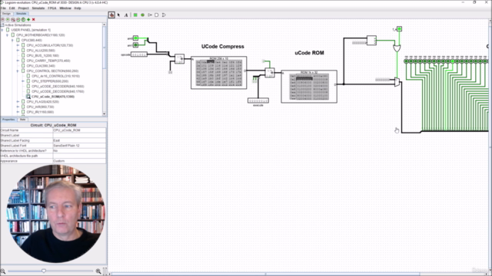The height and width of the screenshot is (276, 492).
Task: Select the Poke (hand) tool
Action: 111,15
